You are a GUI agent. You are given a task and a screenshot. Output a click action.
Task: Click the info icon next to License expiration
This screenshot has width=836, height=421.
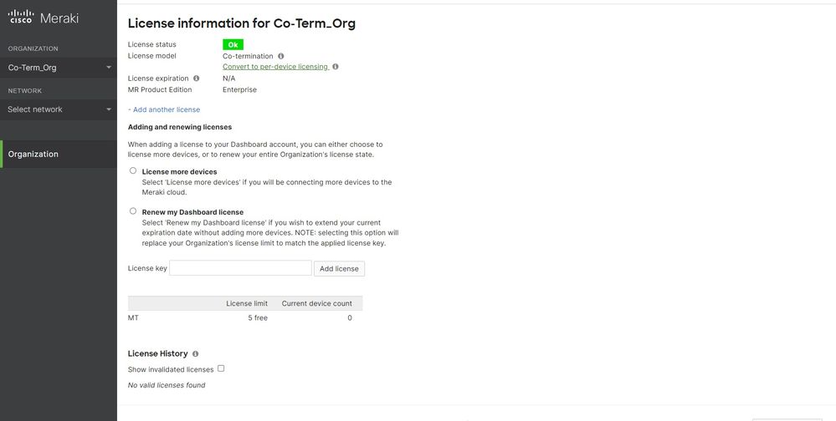[197, 79]
